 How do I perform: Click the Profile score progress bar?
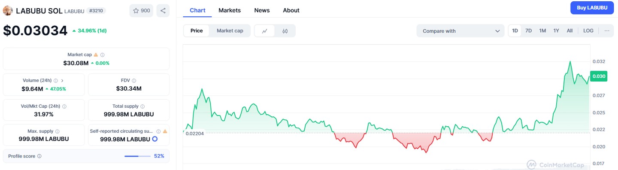[137, 156]
